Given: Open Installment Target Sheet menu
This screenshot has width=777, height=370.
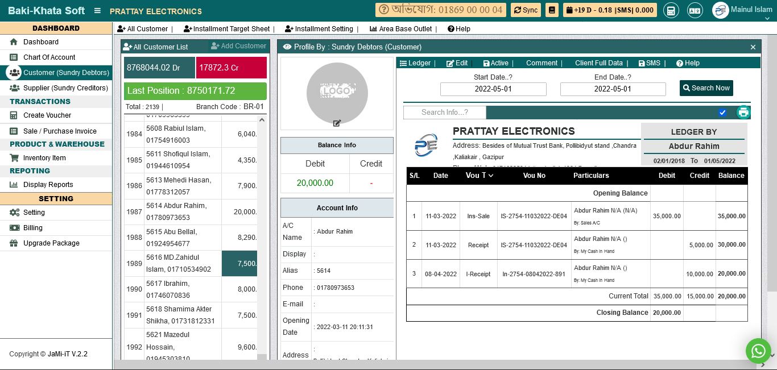Looking at the screenshot, I should tap(227, 29).
